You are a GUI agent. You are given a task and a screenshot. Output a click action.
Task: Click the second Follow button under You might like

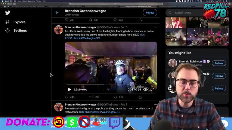(x=219, y=76)
